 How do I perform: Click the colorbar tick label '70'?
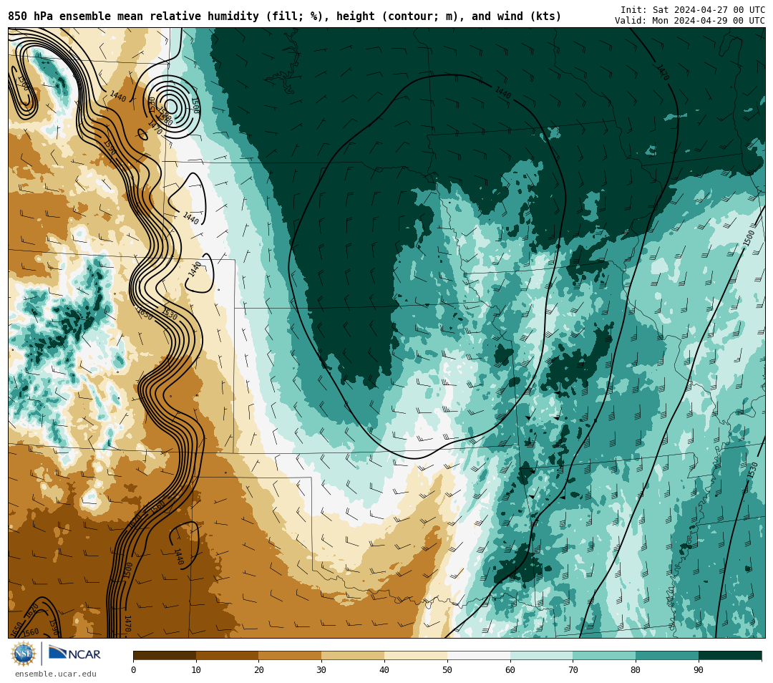coord(573,669)
